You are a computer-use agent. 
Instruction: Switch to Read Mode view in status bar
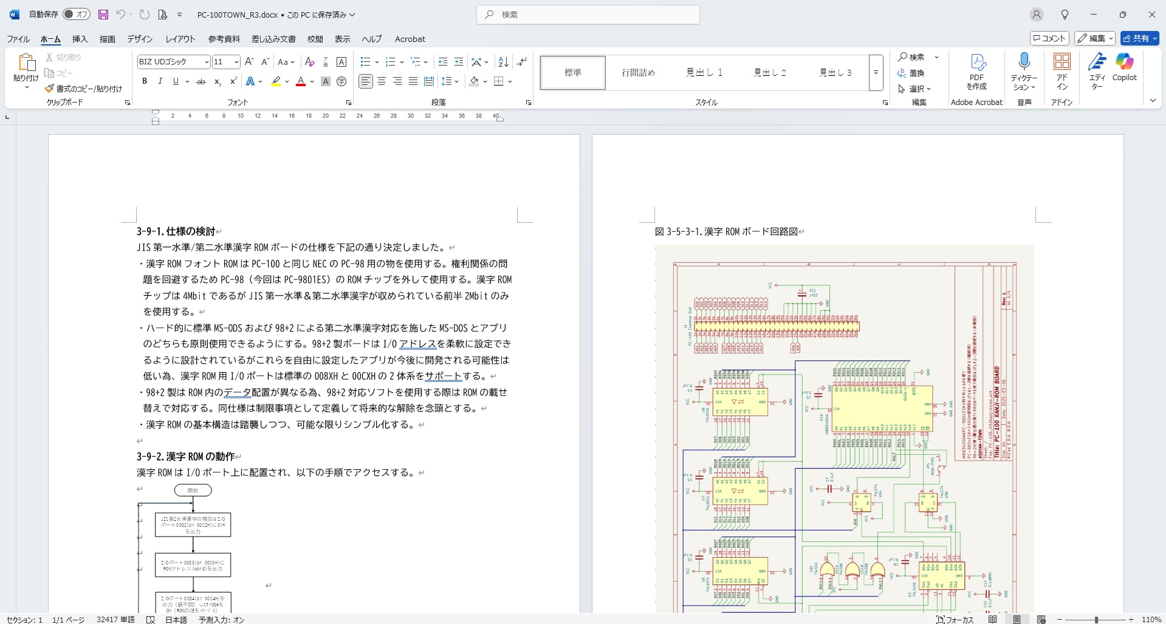[x=992, y=620]
